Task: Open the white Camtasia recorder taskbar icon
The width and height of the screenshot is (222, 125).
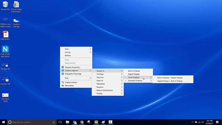Action: coord(110,122)
